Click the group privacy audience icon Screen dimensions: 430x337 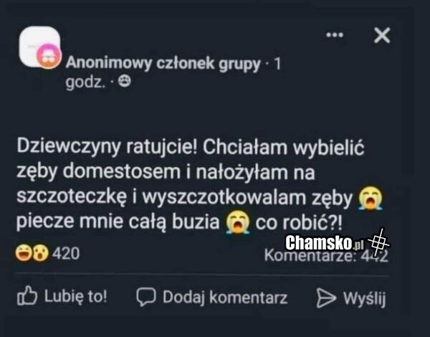coord(125,81)
